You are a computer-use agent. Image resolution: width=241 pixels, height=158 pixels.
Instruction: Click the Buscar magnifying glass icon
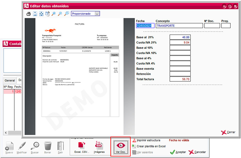click(35, 148)
